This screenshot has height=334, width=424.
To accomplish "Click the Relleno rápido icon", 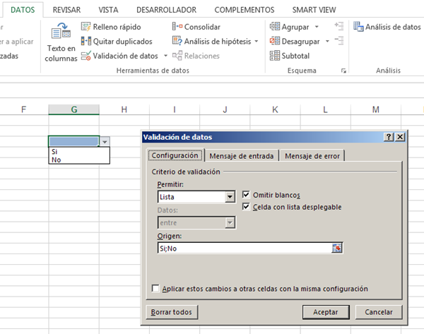I will click(x=86, y=27).
